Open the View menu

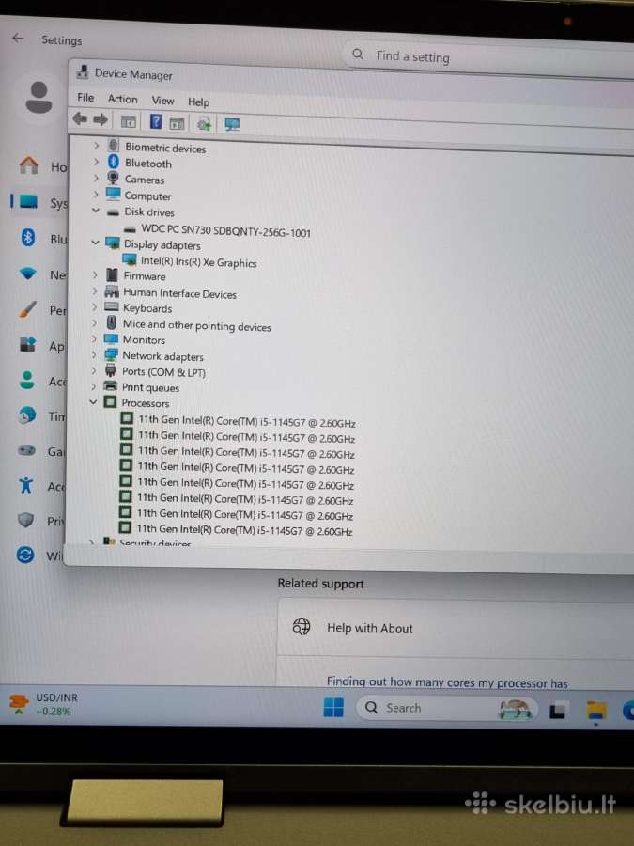click(x=162, y=101)
